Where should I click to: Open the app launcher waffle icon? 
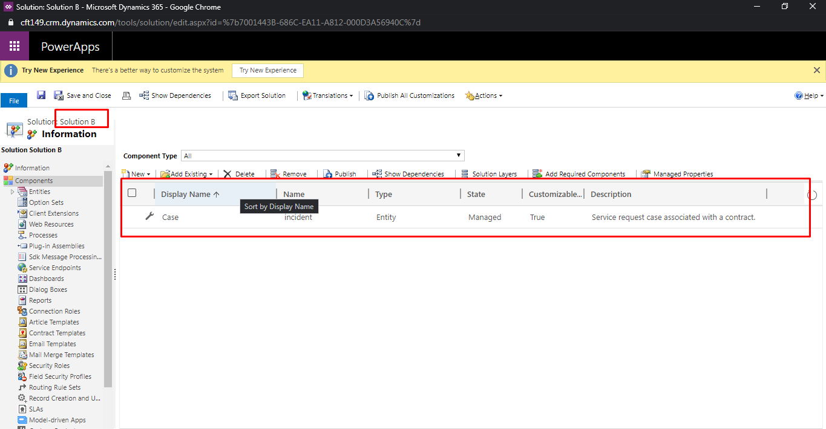tap(15, 46)
